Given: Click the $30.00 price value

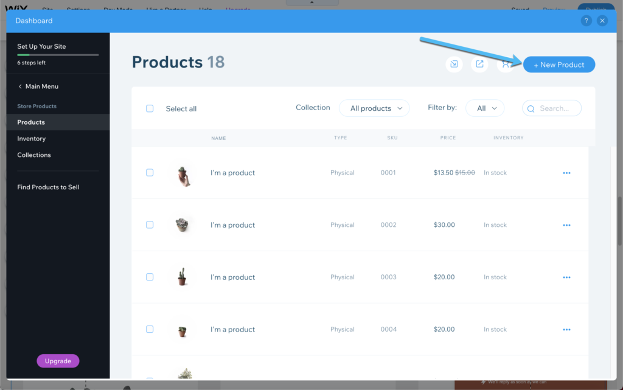Looking at the screenshot, I should 444,225.
